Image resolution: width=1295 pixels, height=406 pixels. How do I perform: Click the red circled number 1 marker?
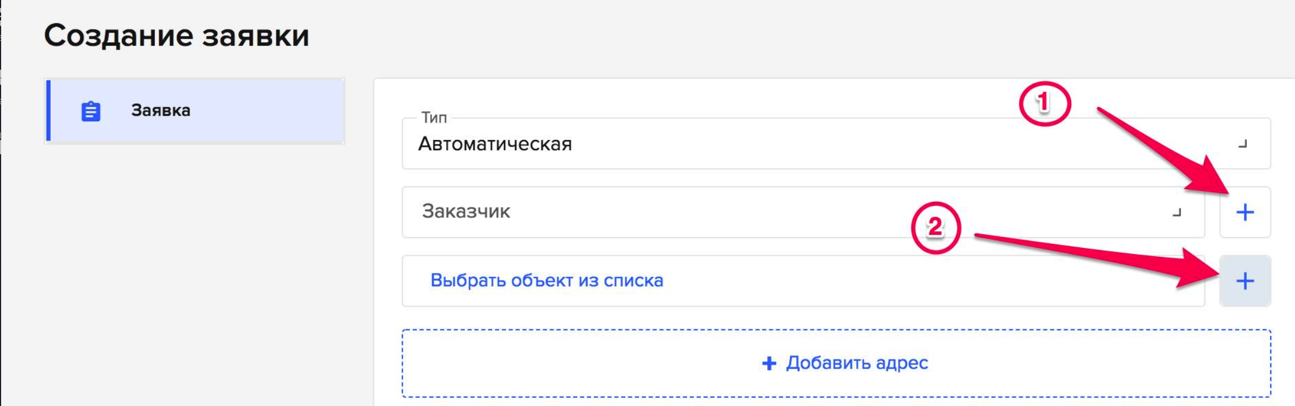pos(1044,103)
